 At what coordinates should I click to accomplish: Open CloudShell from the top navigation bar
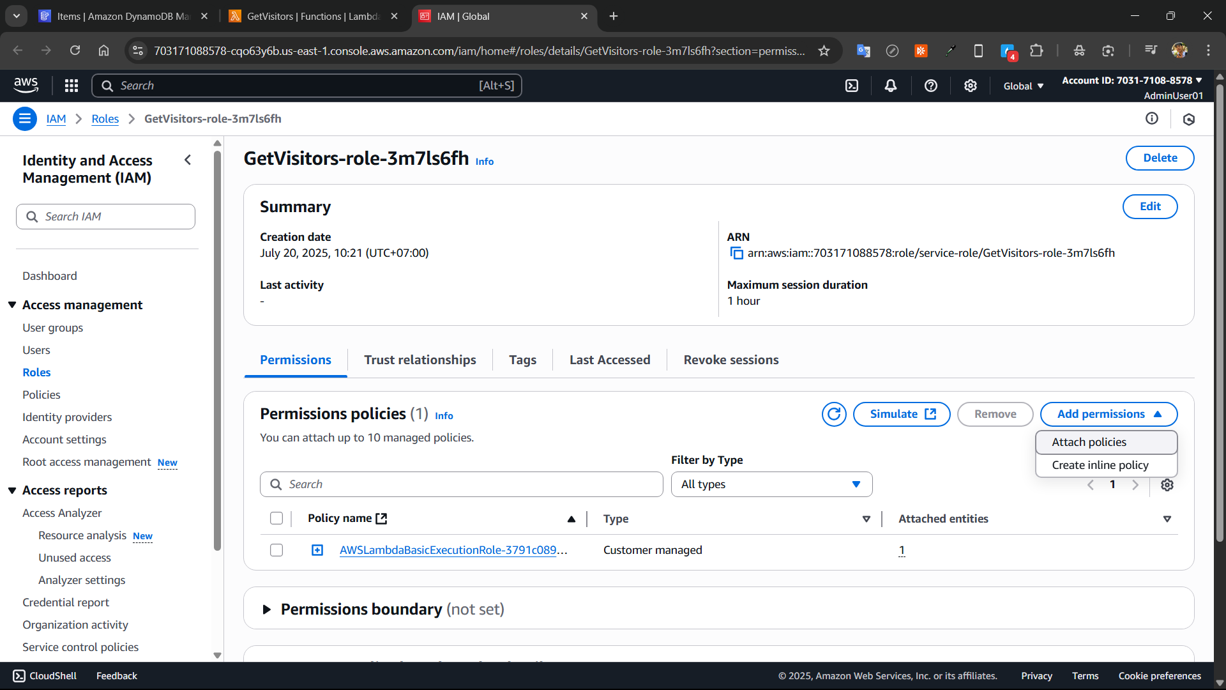pos(852,86)
